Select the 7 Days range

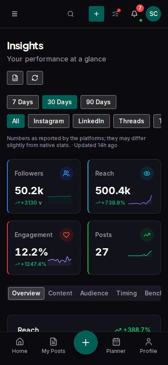[23, 102]
